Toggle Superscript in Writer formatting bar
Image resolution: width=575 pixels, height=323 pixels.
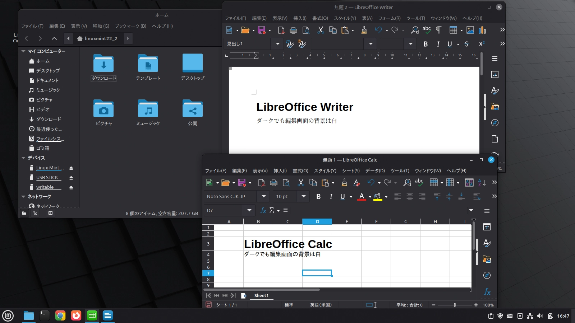[482, 44]
